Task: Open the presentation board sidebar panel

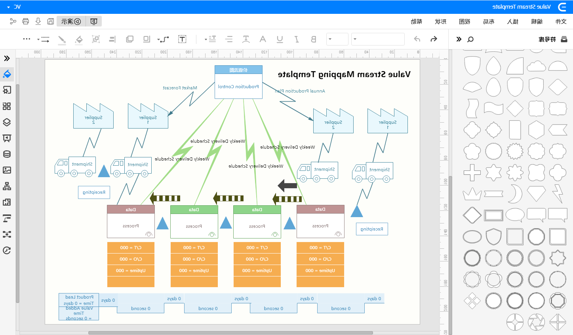Action: pos(7,138)
